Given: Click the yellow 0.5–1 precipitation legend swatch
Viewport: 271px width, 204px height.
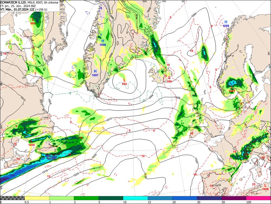Looking at the screenshot, I should click(37, 198).
